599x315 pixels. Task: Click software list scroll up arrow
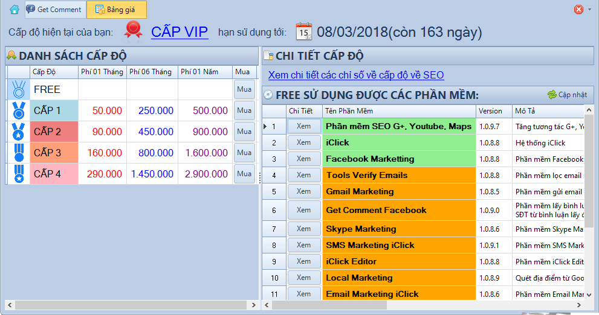click(x=589, y=110)
